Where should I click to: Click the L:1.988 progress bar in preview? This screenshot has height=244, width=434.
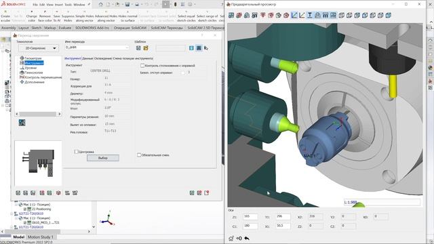(x=382, y=202)
